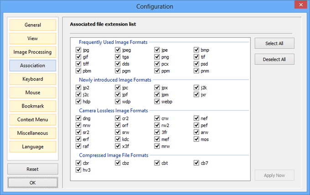This screenshot has height=195, width=310.
Task: Select the Language tab
Action: (x=33, y=147)
